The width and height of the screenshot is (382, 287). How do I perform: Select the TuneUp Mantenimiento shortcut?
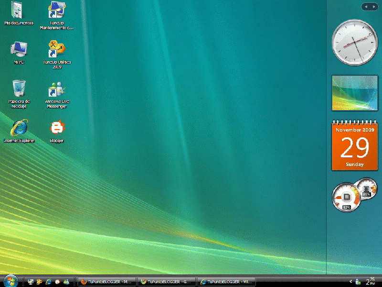point(57,15)
